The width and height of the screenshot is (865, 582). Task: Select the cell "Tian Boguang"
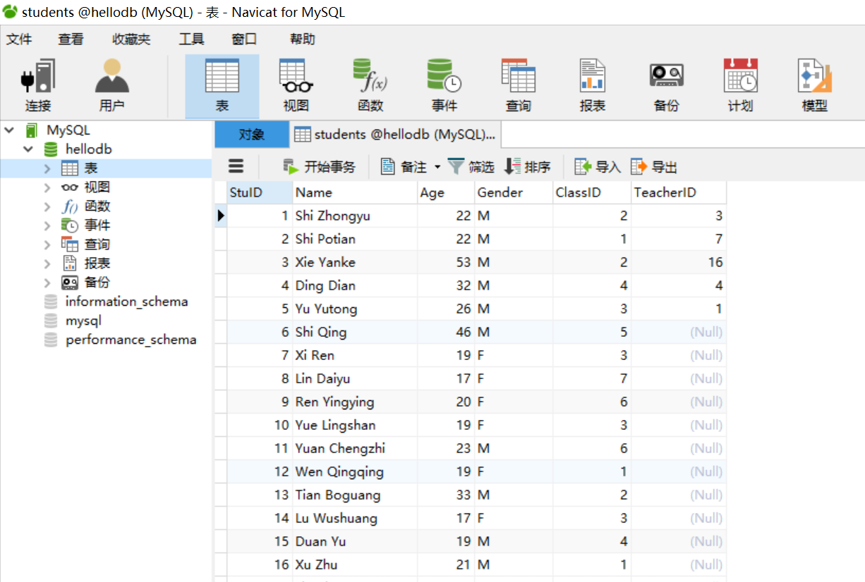(355, 495)
